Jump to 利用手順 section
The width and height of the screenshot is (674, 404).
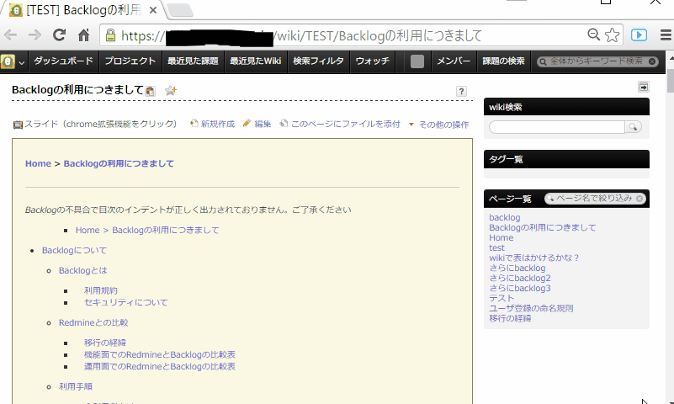[x=76, y=386]
